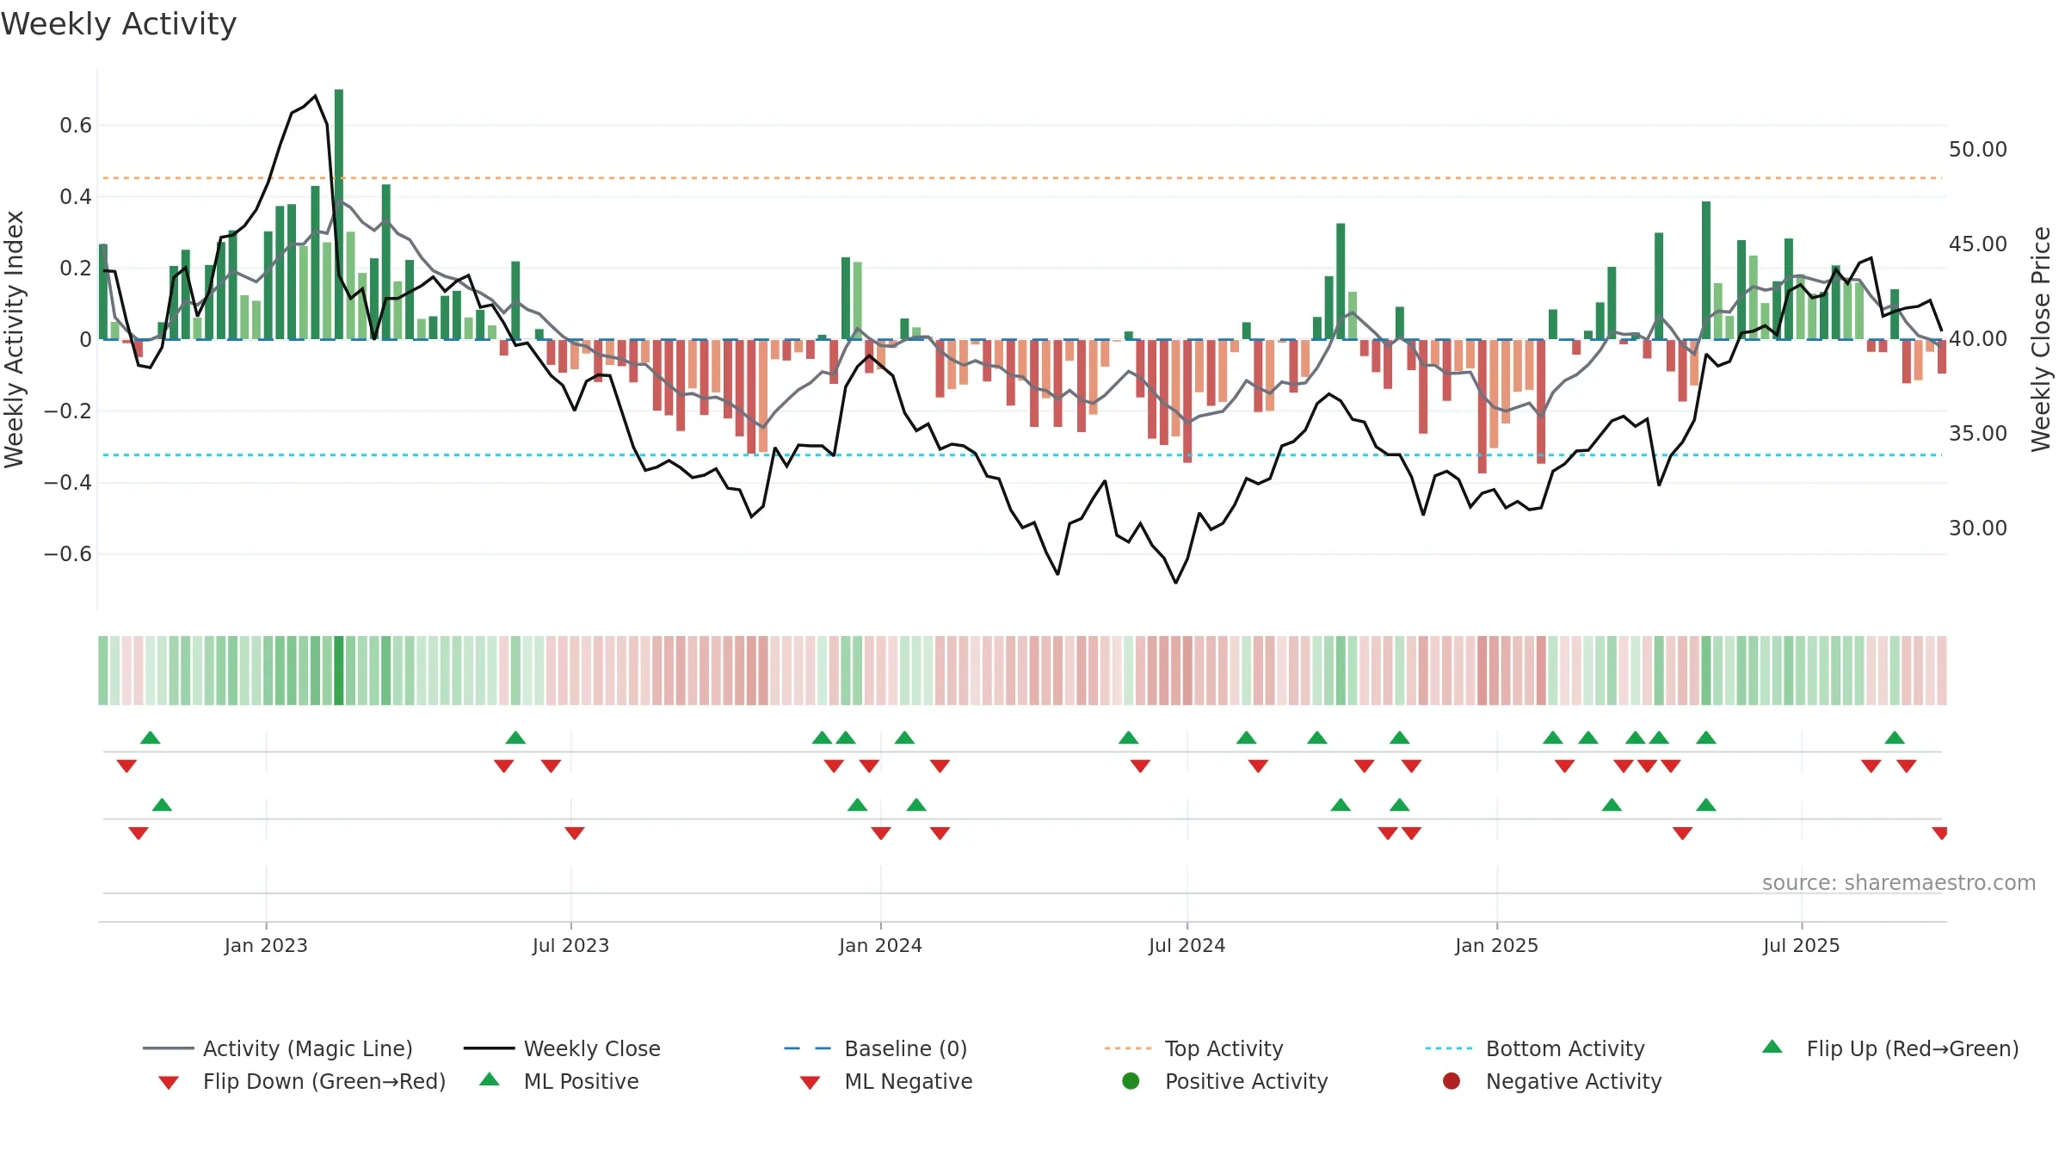Click the 0.6 activity axis tick label

click(75, 126)
